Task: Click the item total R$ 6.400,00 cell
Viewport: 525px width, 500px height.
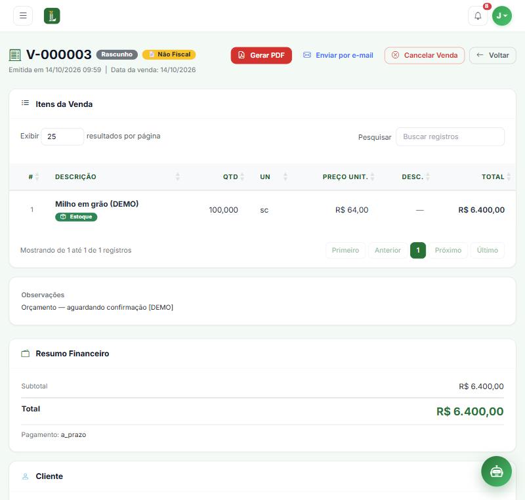Action: 481,210
